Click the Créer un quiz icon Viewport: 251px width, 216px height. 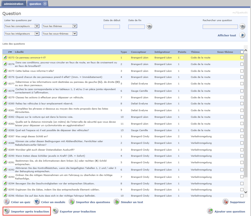(x=6, y=202)
